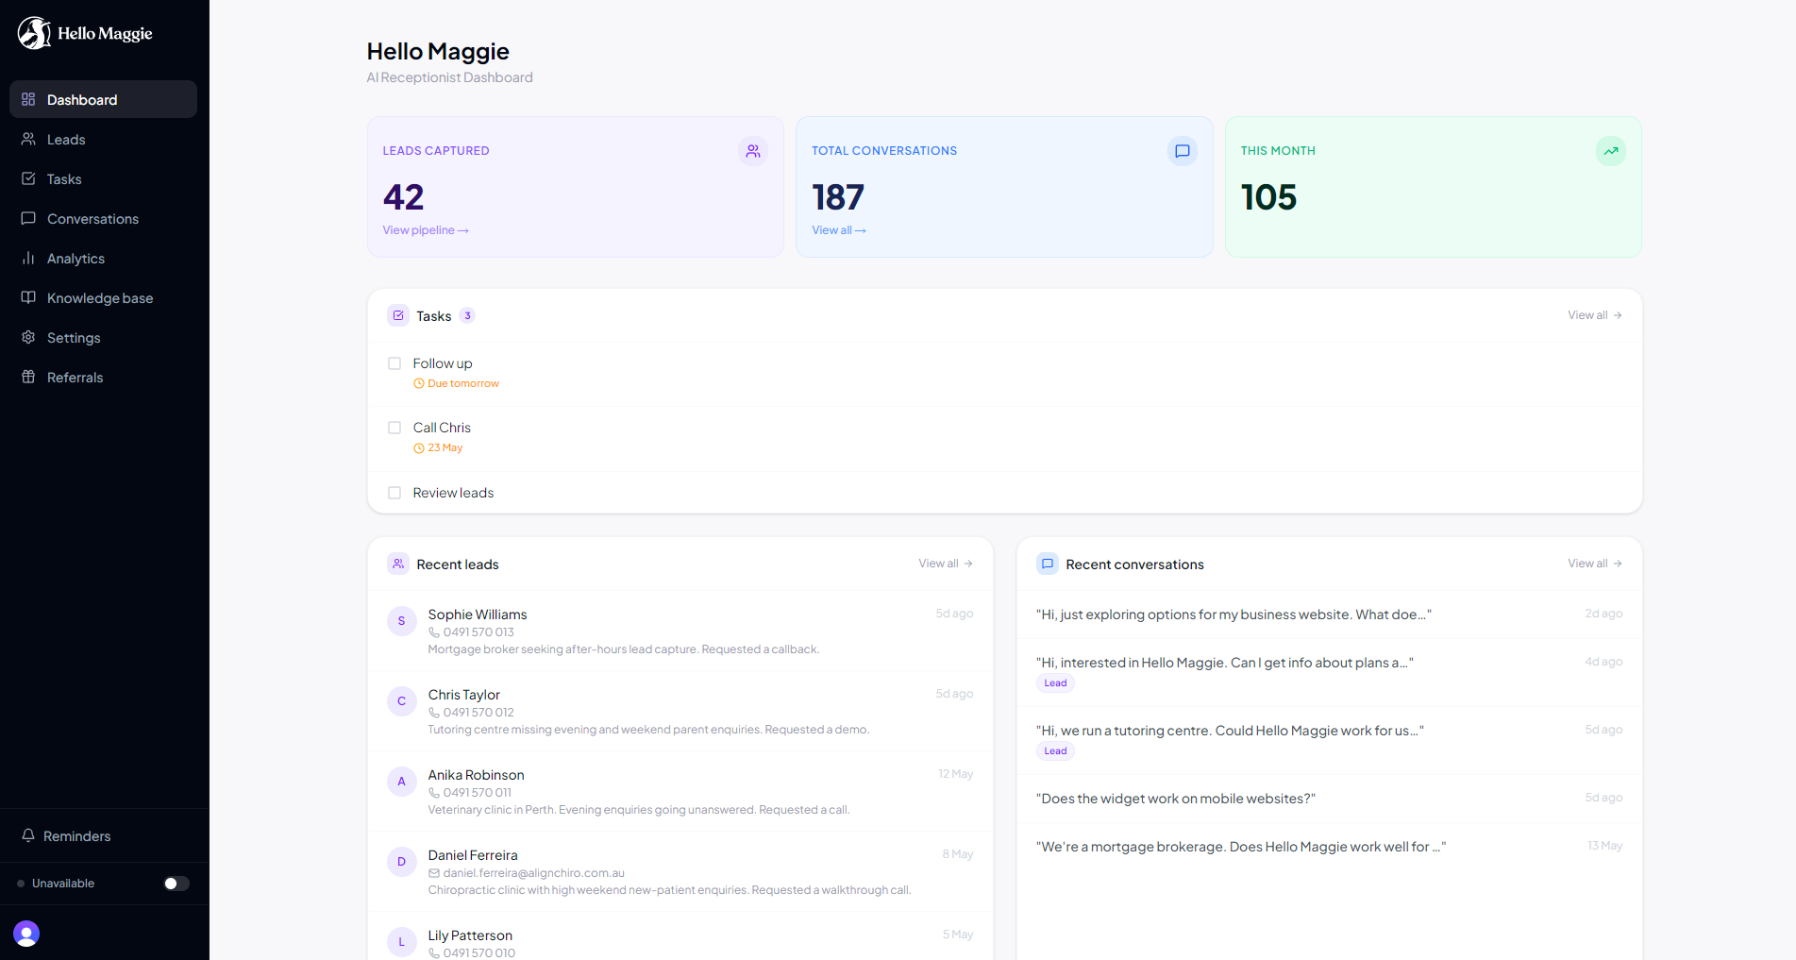This screenshot has width=1796, height=960.
Task: Click Chris Taylor's avatar circle
Action: tap(402, 701)
